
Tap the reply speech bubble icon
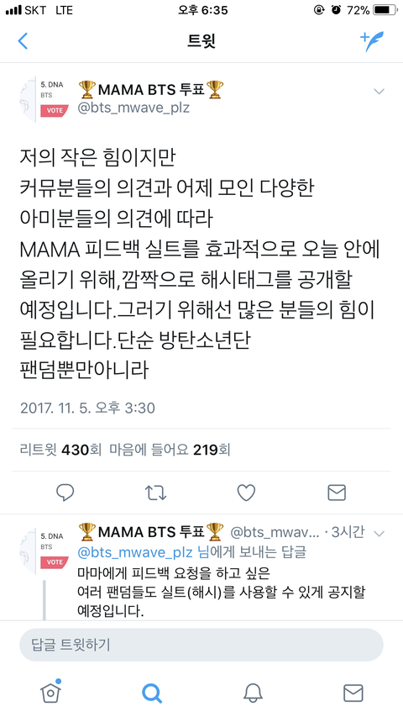(x=65, y=493)
